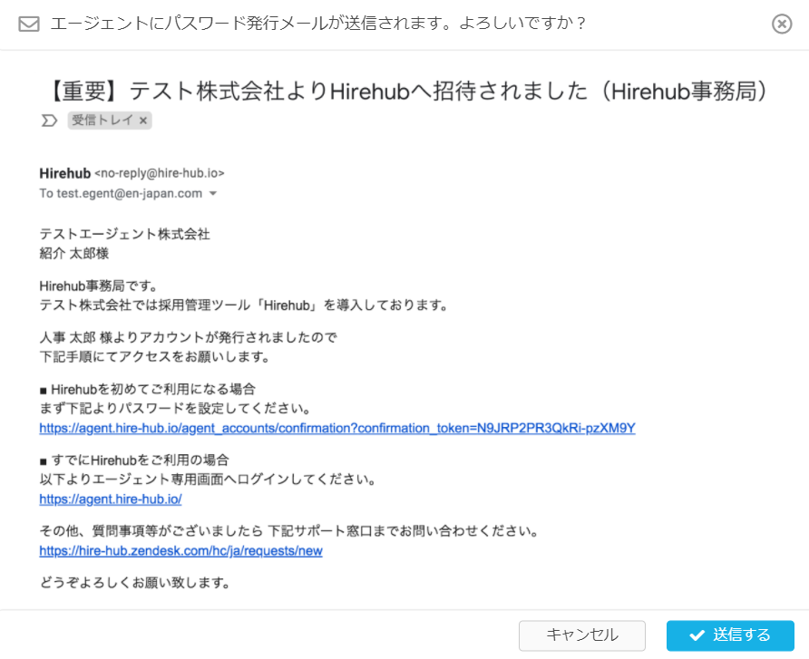Select the 受信トレイ label chip
The width and height of the screenshot is (809, 659).
coord(102,121)
